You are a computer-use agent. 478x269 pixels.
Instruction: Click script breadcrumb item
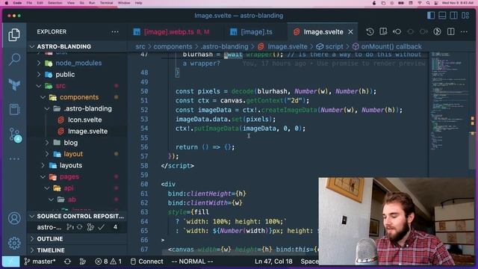334,46
